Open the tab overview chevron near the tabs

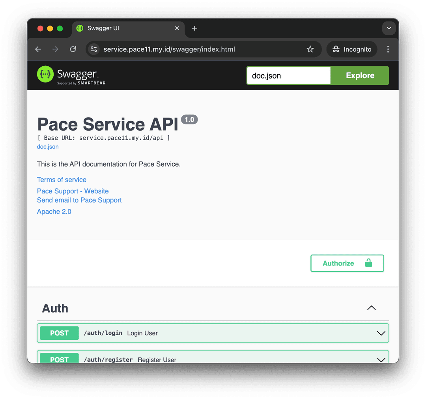389,28
